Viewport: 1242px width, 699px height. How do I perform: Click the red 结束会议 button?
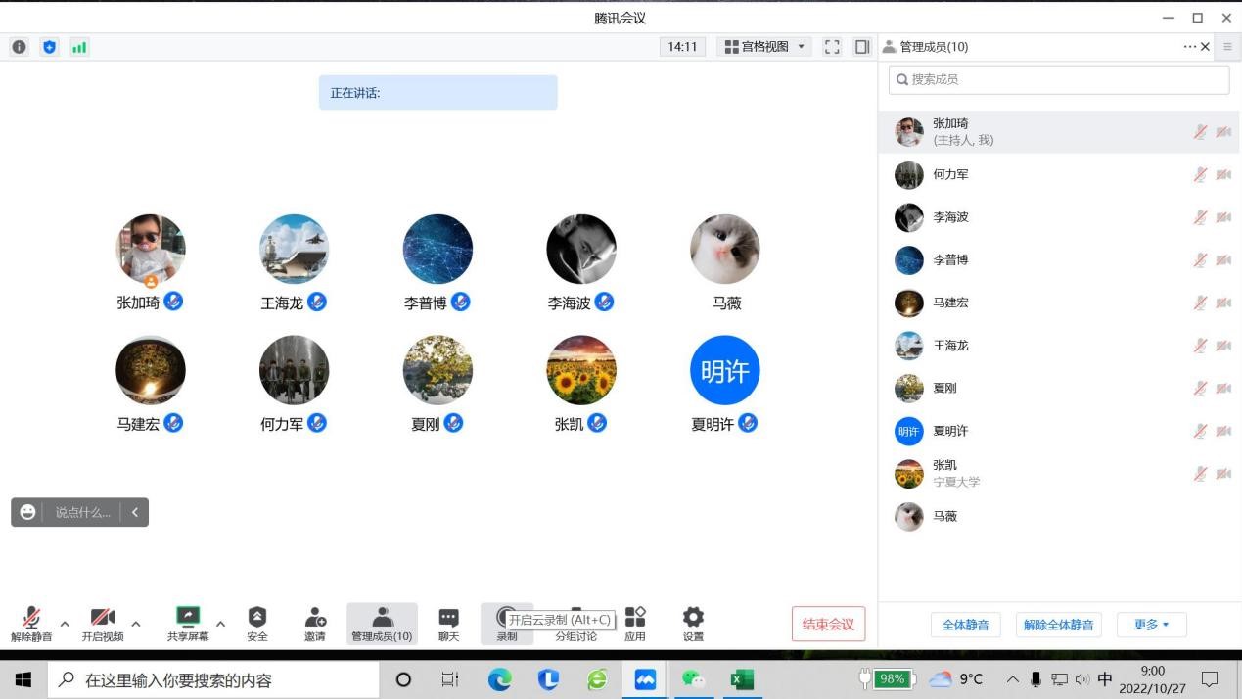828,625
